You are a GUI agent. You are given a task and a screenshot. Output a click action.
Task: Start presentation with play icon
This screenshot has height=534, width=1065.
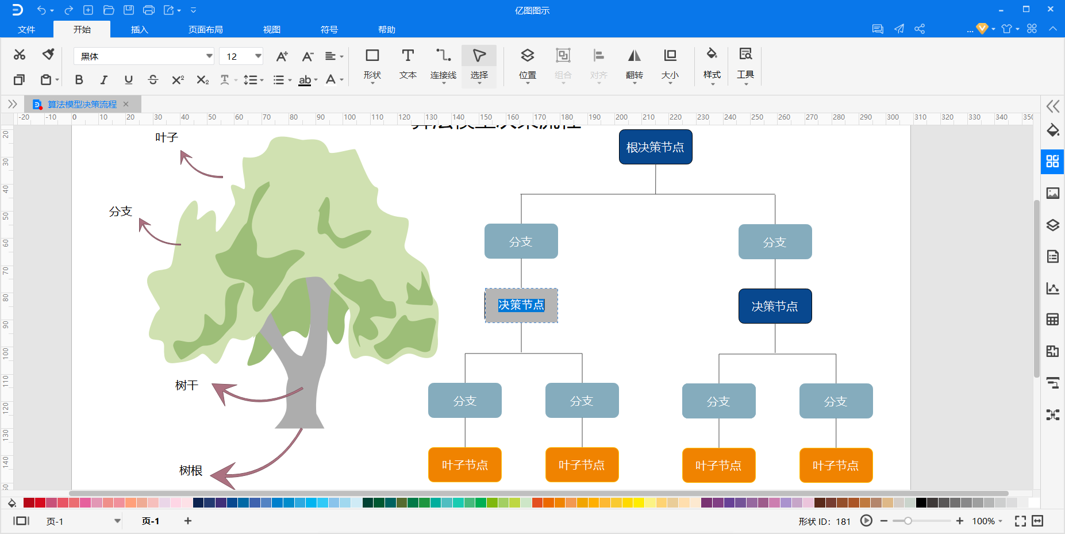coord(866,521)
